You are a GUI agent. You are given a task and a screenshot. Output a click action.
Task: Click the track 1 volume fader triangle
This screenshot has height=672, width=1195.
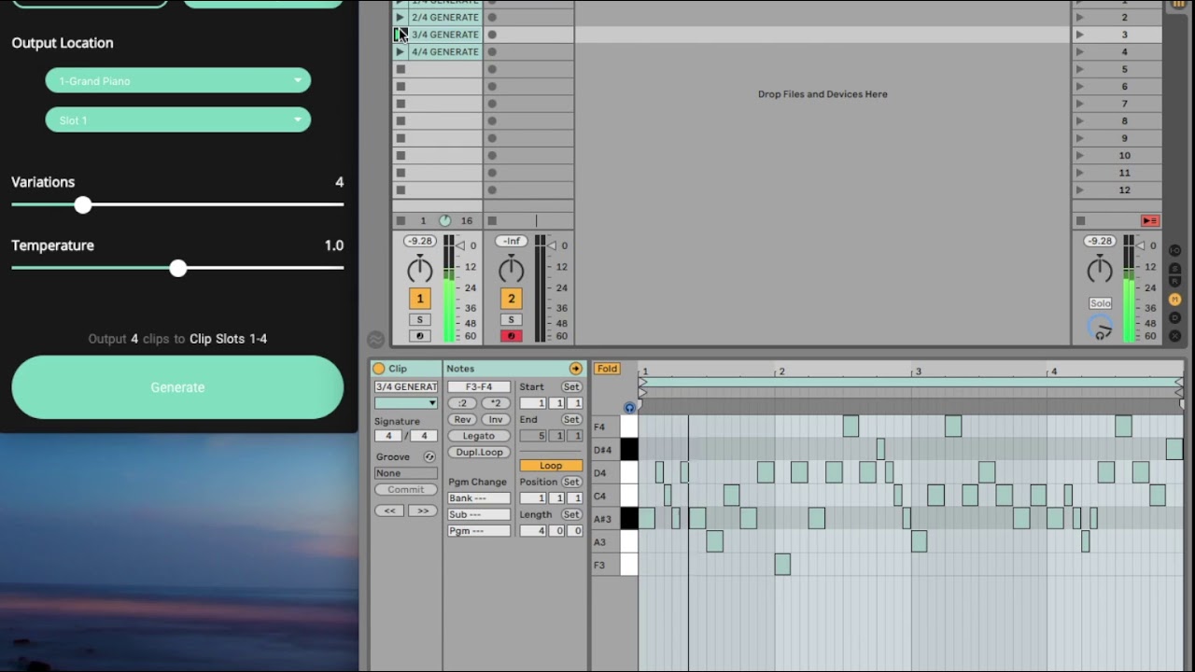tap(461, 246)
